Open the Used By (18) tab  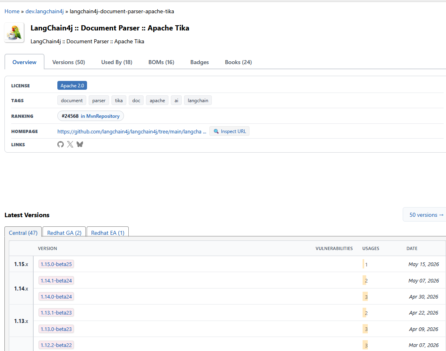[117, 62]
